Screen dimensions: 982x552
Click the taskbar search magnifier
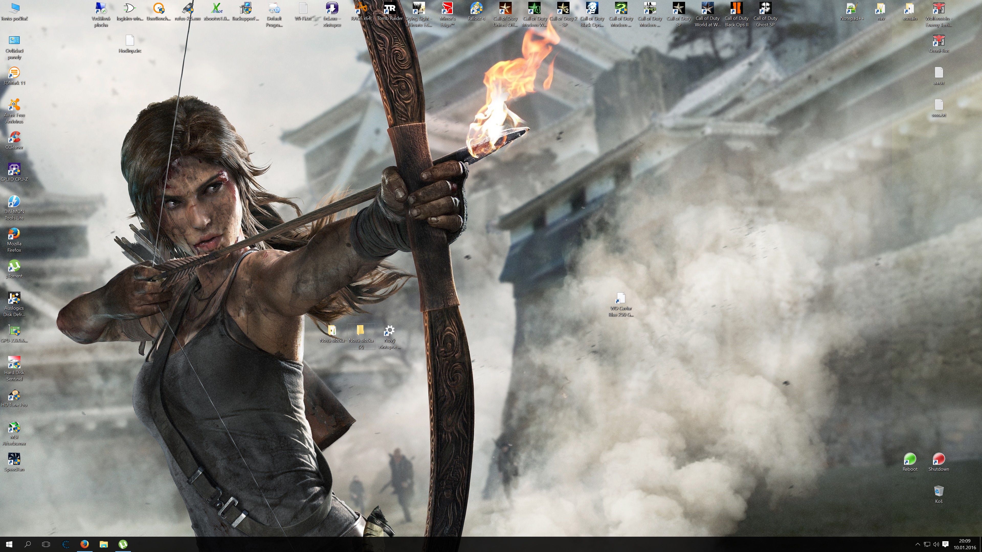pyautogui.click(x=27, y=544)
